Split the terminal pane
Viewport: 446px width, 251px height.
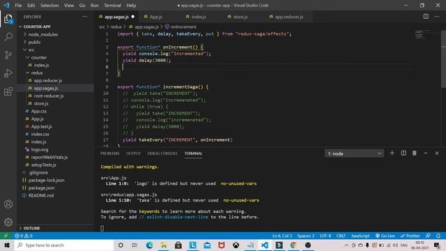pos(403,153)
